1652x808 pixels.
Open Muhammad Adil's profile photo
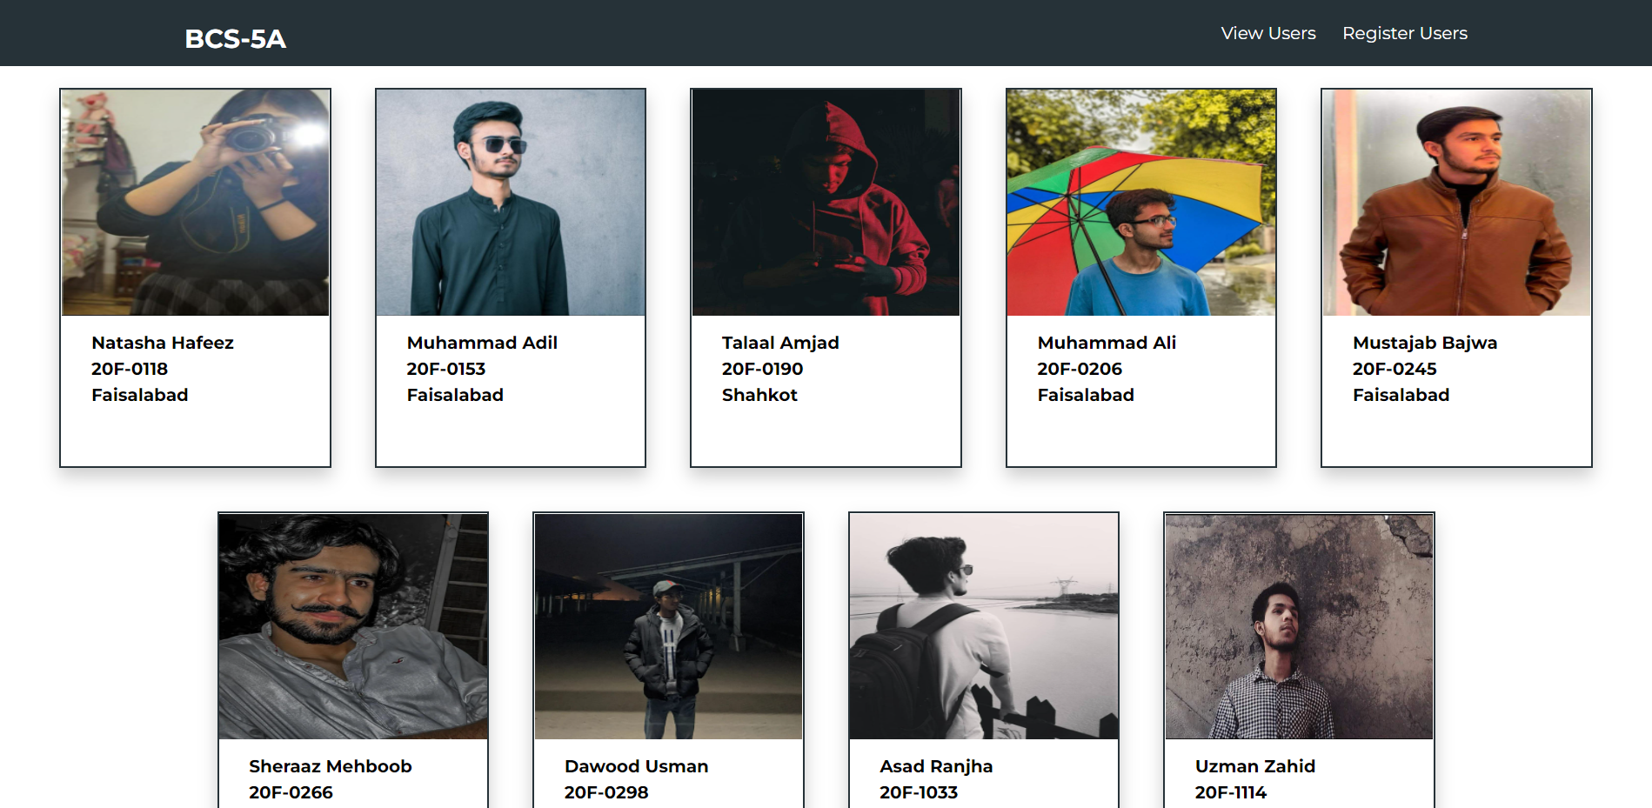pos(511,203)
